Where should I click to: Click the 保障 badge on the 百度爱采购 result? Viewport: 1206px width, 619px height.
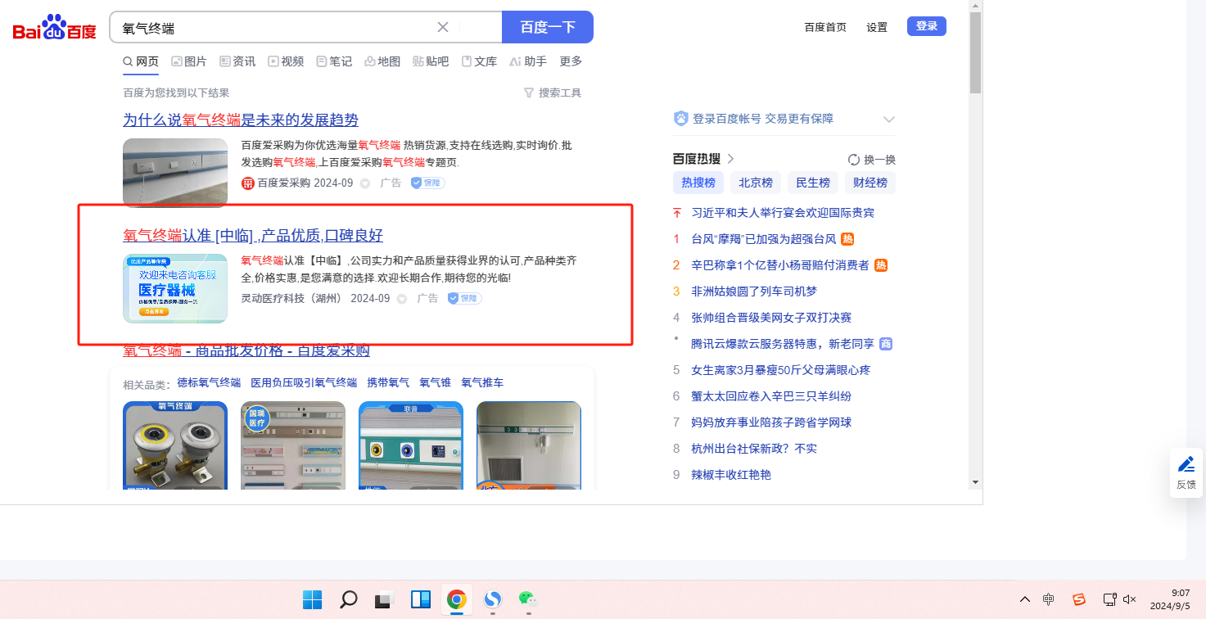pyautogui.click(x=427, y=183)
